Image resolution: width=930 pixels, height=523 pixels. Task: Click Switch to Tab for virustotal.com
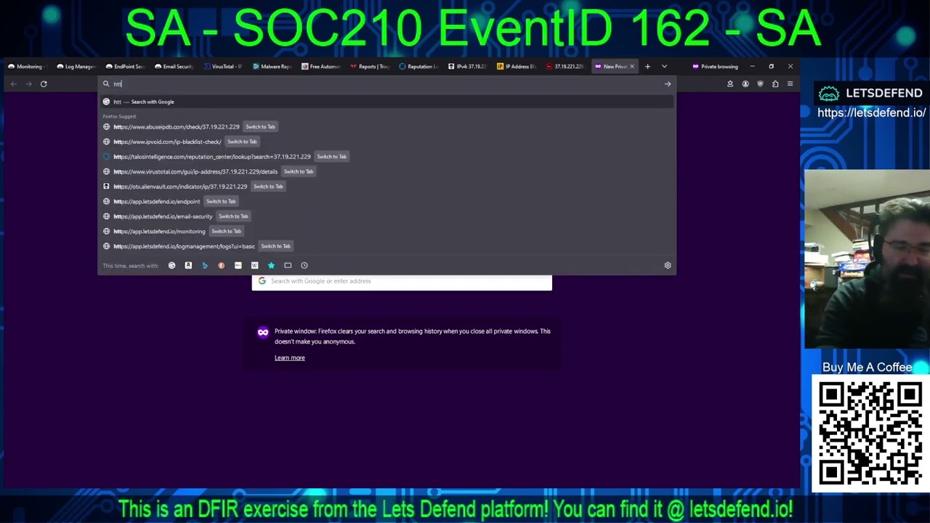(x=299, y=171)
